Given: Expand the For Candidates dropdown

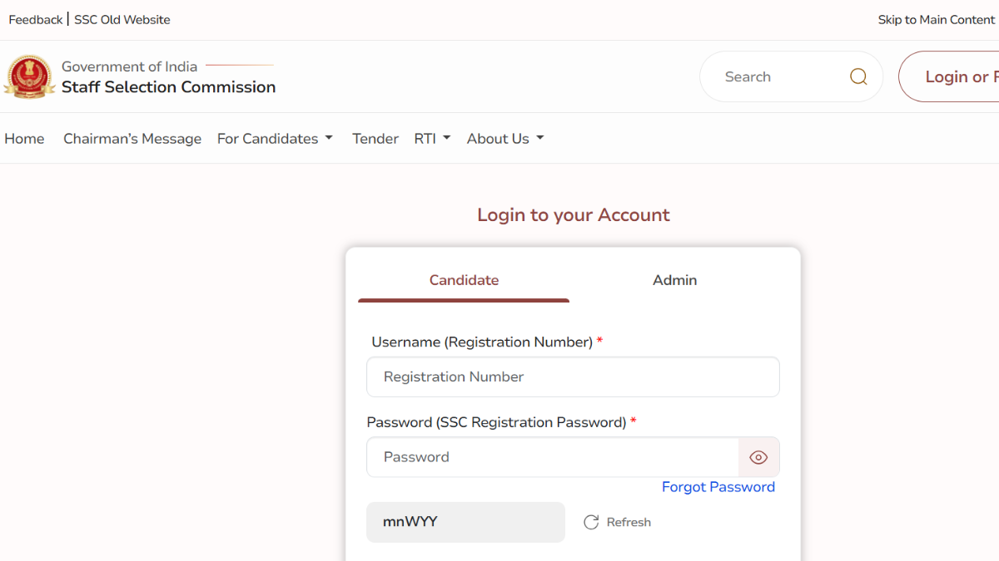Looking at the screenshot, I should tap(275, 139).
